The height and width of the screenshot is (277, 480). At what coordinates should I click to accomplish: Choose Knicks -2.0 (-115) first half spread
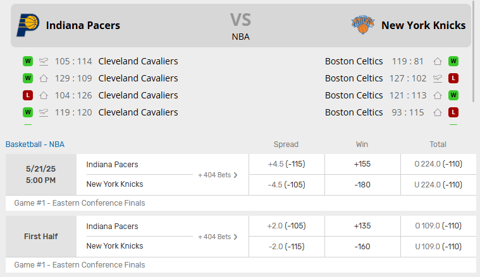click(286, 247)
